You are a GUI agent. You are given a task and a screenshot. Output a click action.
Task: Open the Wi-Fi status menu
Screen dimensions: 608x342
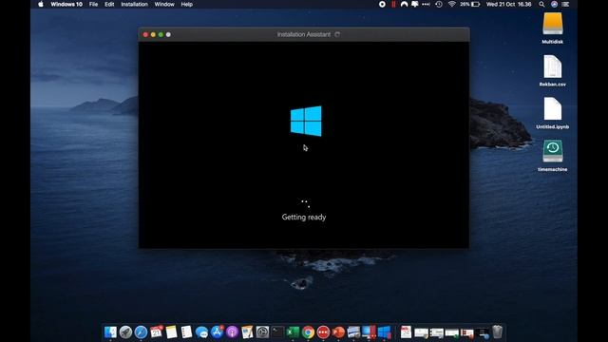coord(452,4)
